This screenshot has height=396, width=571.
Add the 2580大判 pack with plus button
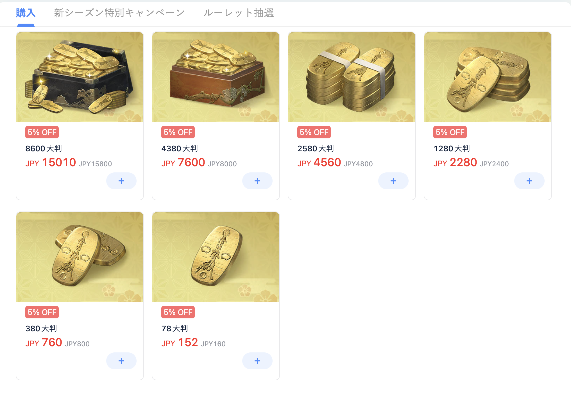click(x=393, y=181)
